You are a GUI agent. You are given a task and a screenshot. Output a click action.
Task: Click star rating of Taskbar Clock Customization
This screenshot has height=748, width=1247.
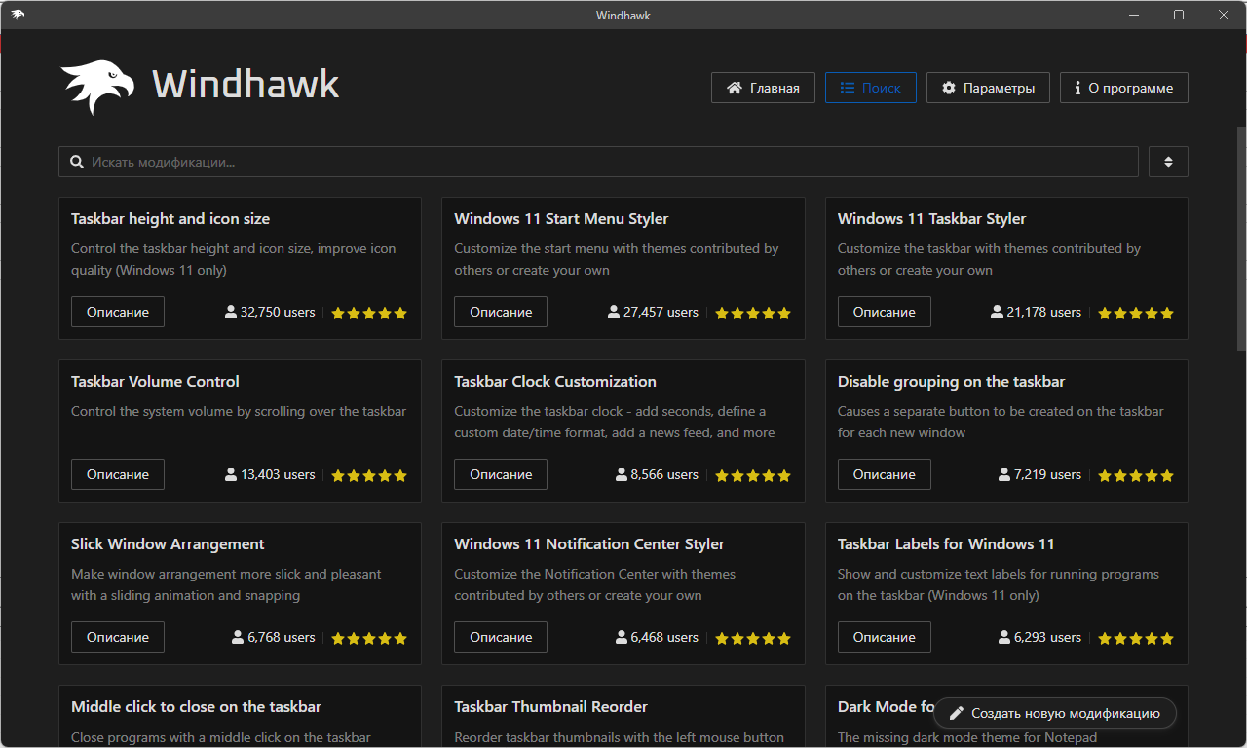coord(753,476)
